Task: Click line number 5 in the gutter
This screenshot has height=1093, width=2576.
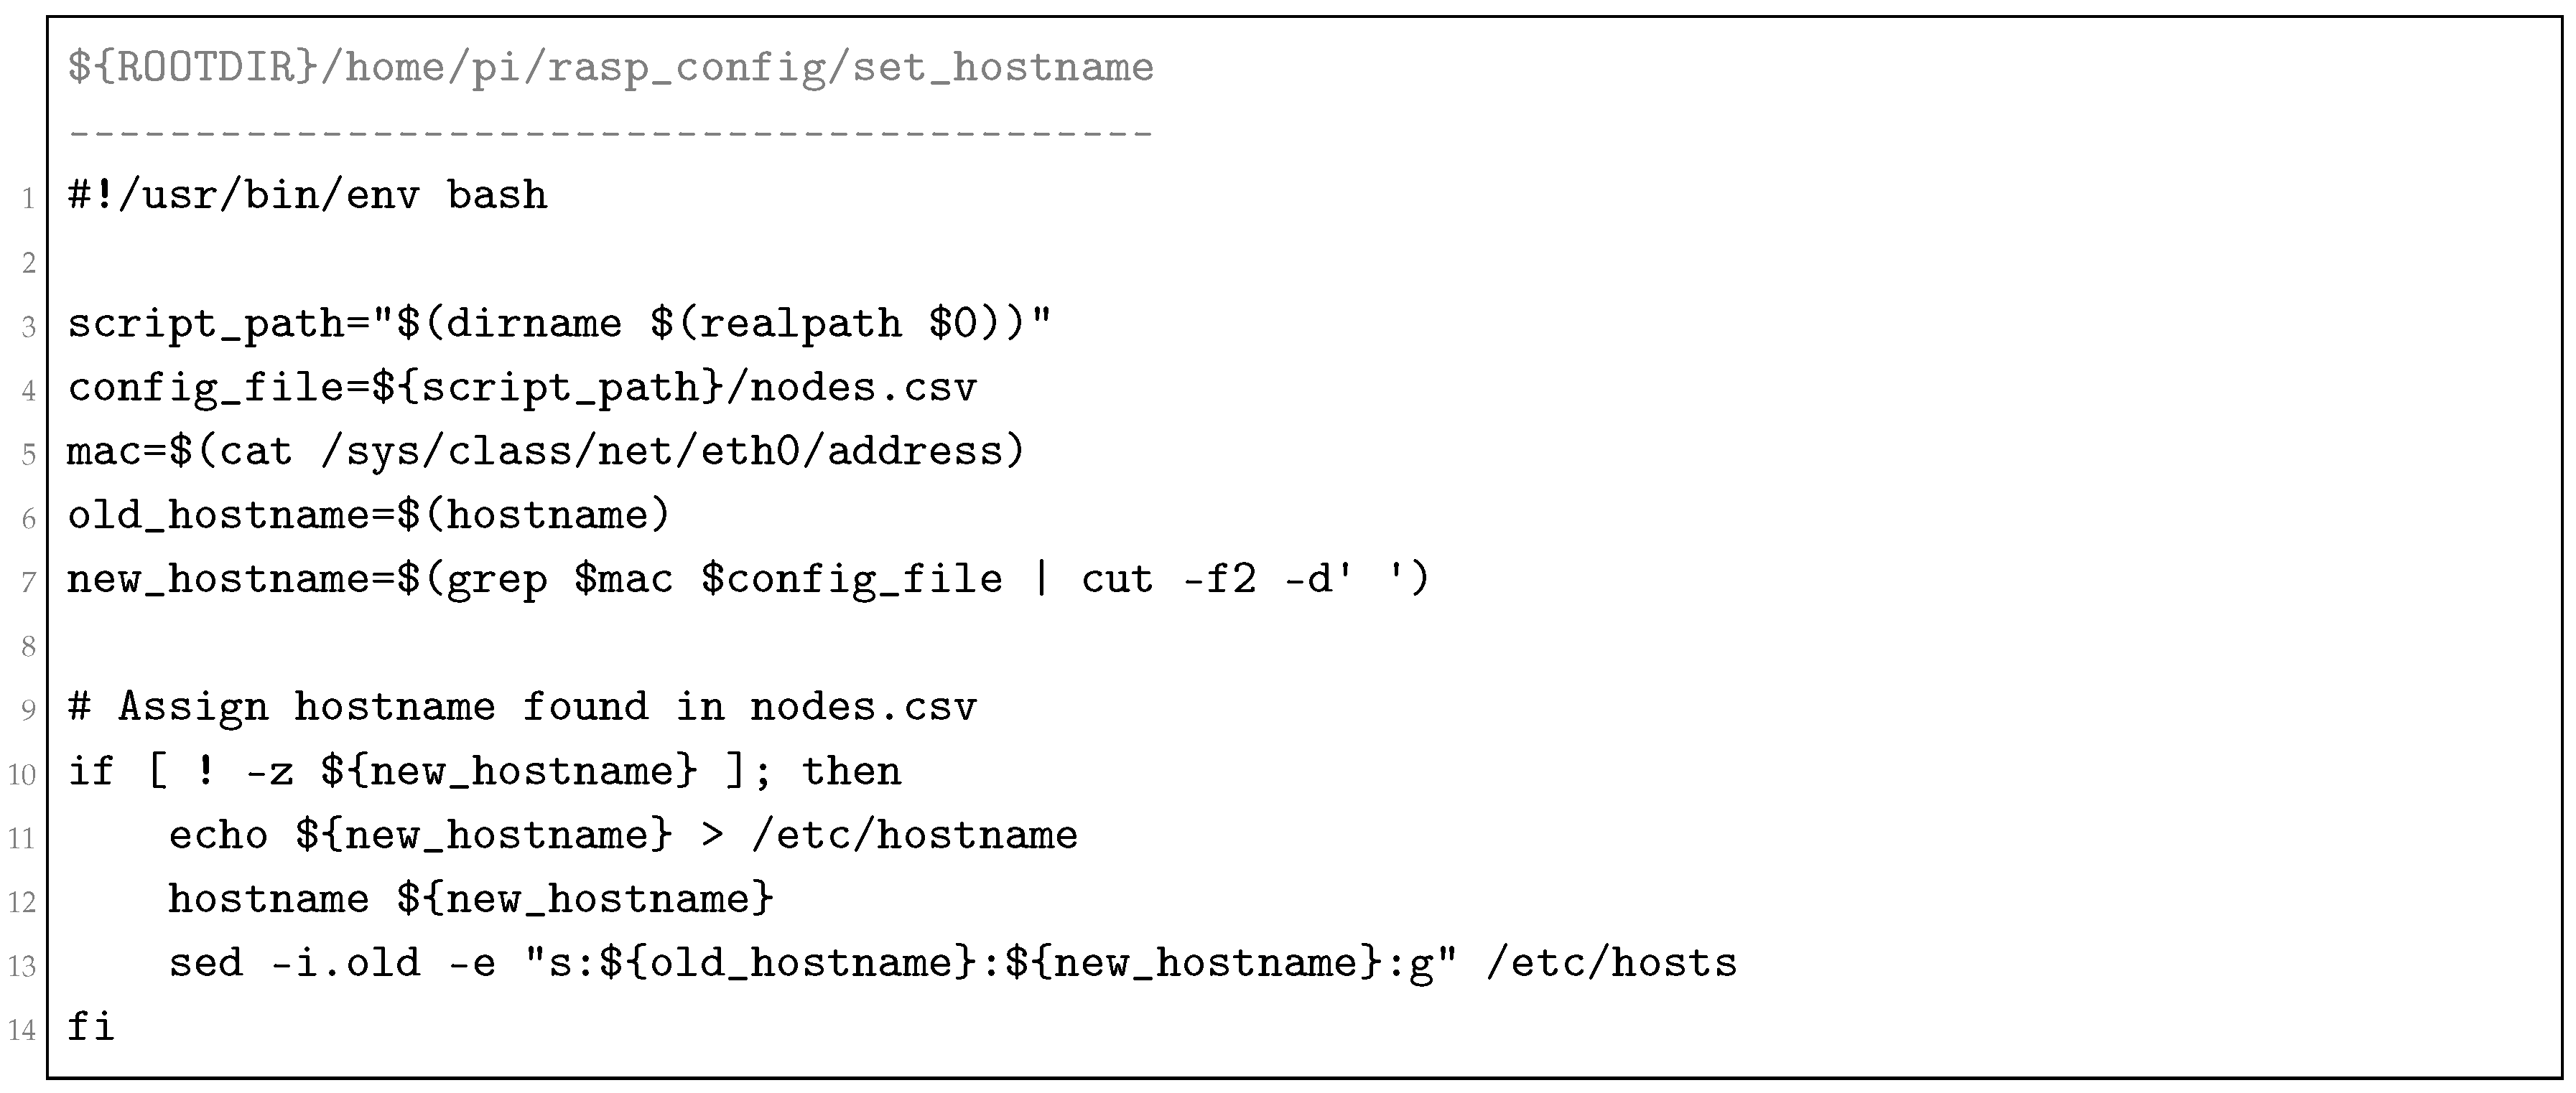Action: (28, 454)
